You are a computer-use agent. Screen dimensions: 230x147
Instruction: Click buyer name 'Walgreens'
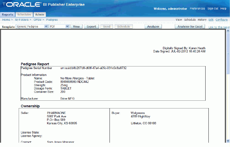[x=138, y=113]
